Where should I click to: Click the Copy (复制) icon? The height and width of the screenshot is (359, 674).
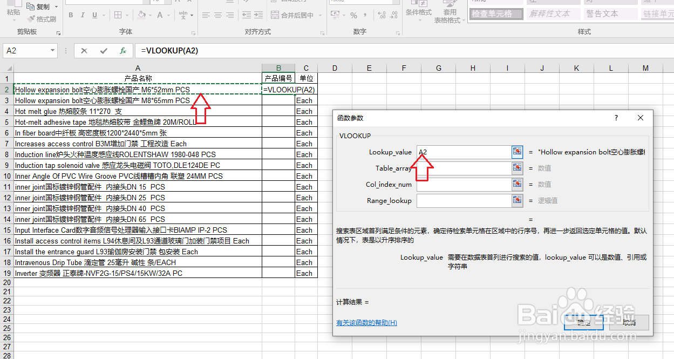[31, 6]
